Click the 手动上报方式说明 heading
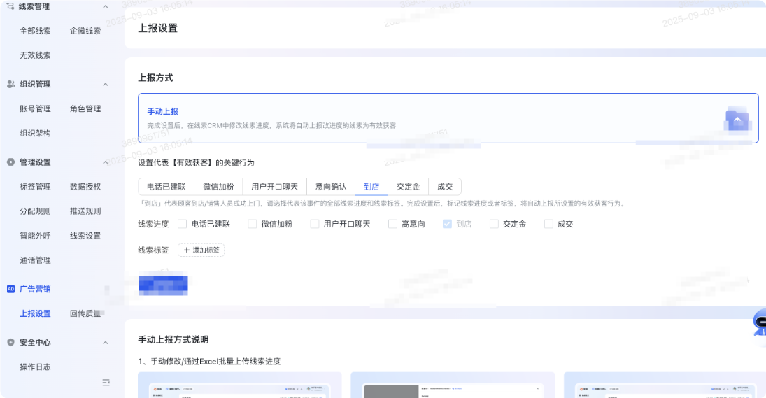The width and height of the screenshot is (766, 398). tap(173, 339)
